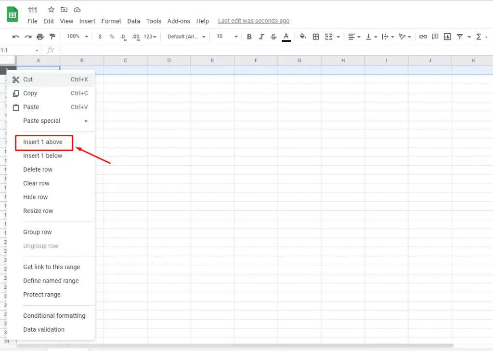The image size is (493, 351).
Task: Toggle bold formatting
Action: (x=249, y=37)
